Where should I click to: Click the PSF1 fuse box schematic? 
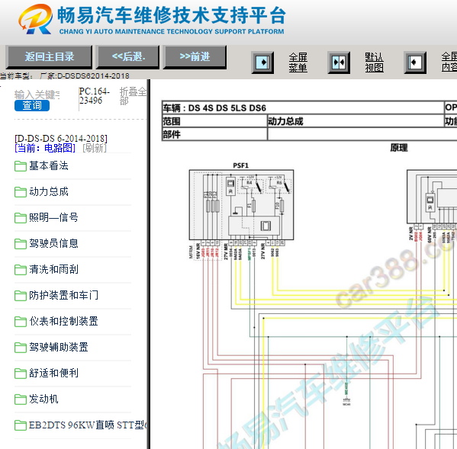(241, 205)
